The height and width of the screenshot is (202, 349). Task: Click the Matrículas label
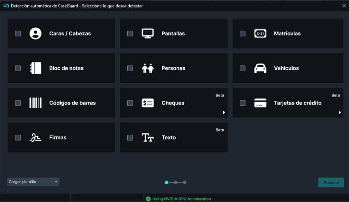pos(287,33)
